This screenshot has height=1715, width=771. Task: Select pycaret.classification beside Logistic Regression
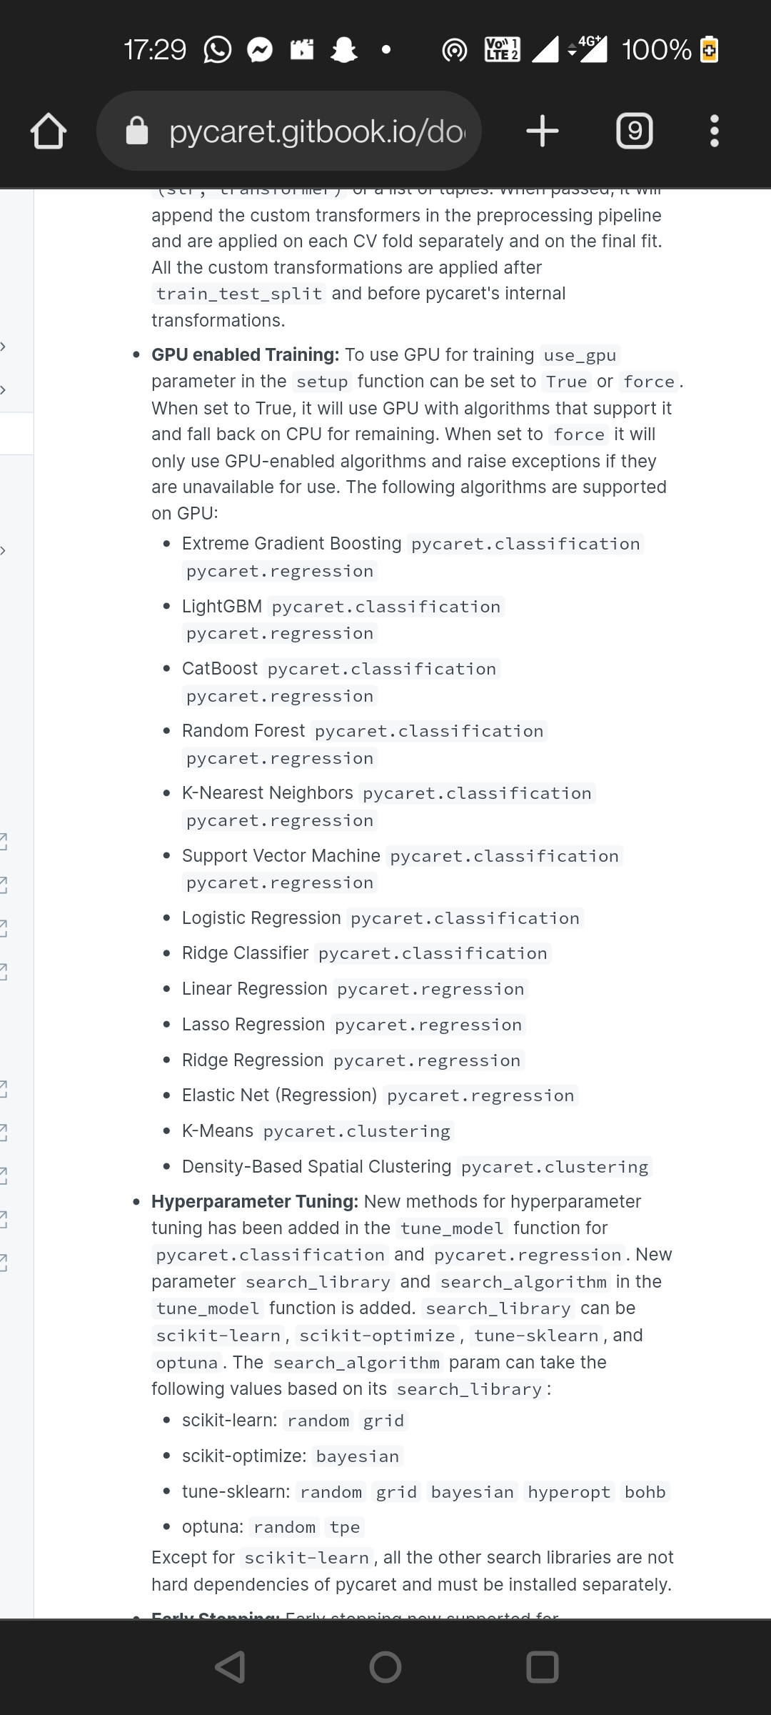[x=465, y=918]
